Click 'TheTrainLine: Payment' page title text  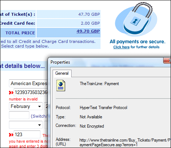(99, 84)
